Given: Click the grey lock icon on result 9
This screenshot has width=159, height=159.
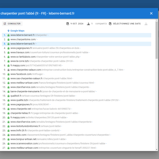Looking at the screenshot, I should click(9, 70).
